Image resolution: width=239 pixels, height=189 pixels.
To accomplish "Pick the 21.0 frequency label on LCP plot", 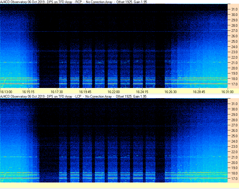I will point(234,157).
